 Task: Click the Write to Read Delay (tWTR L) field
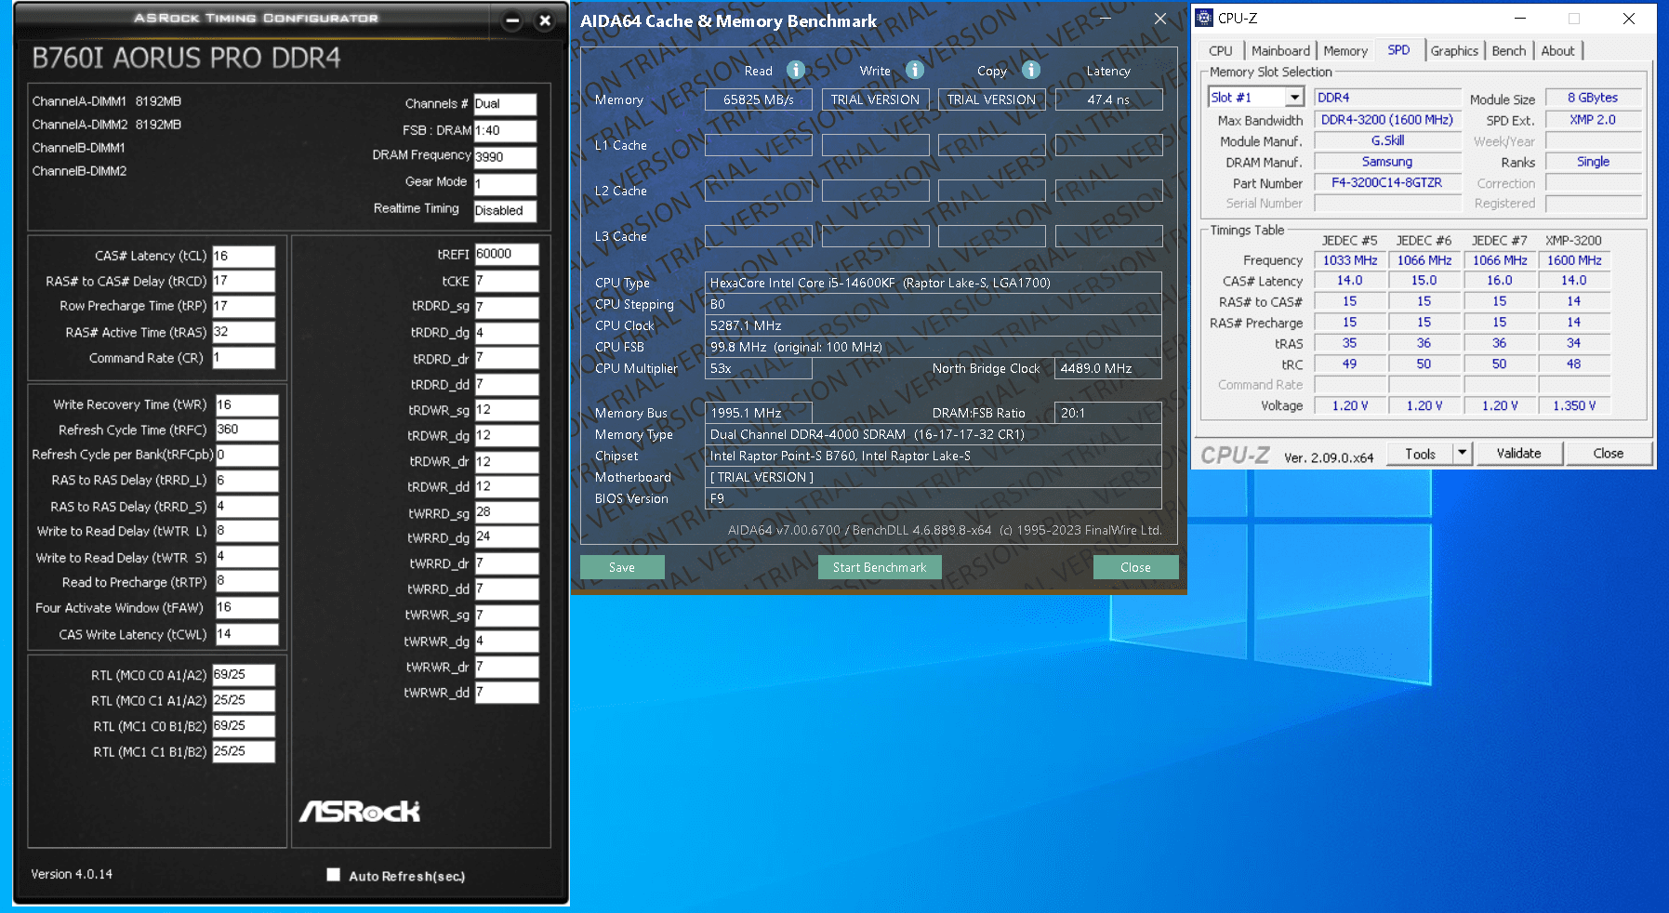(x=246, y=531)
